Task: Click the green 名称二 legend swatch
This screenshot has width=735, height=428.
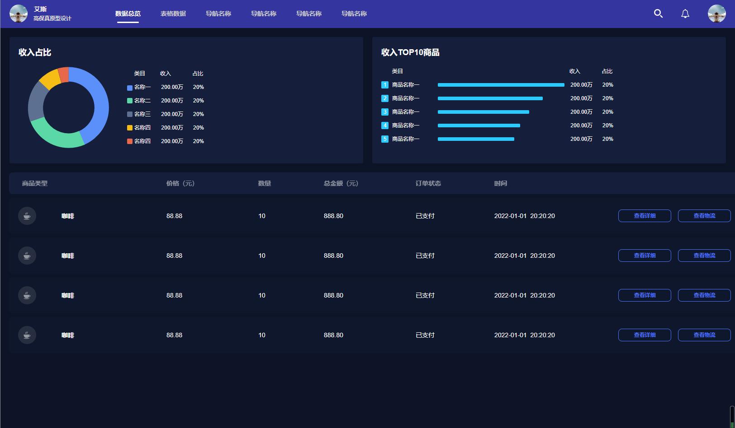Action: [130, 101]
